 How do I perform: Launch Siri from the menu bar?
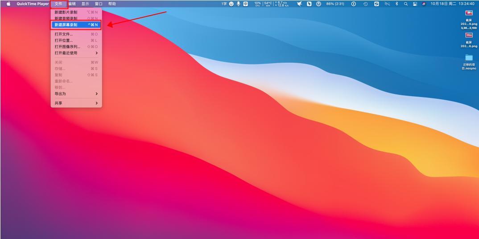[424, 4]
